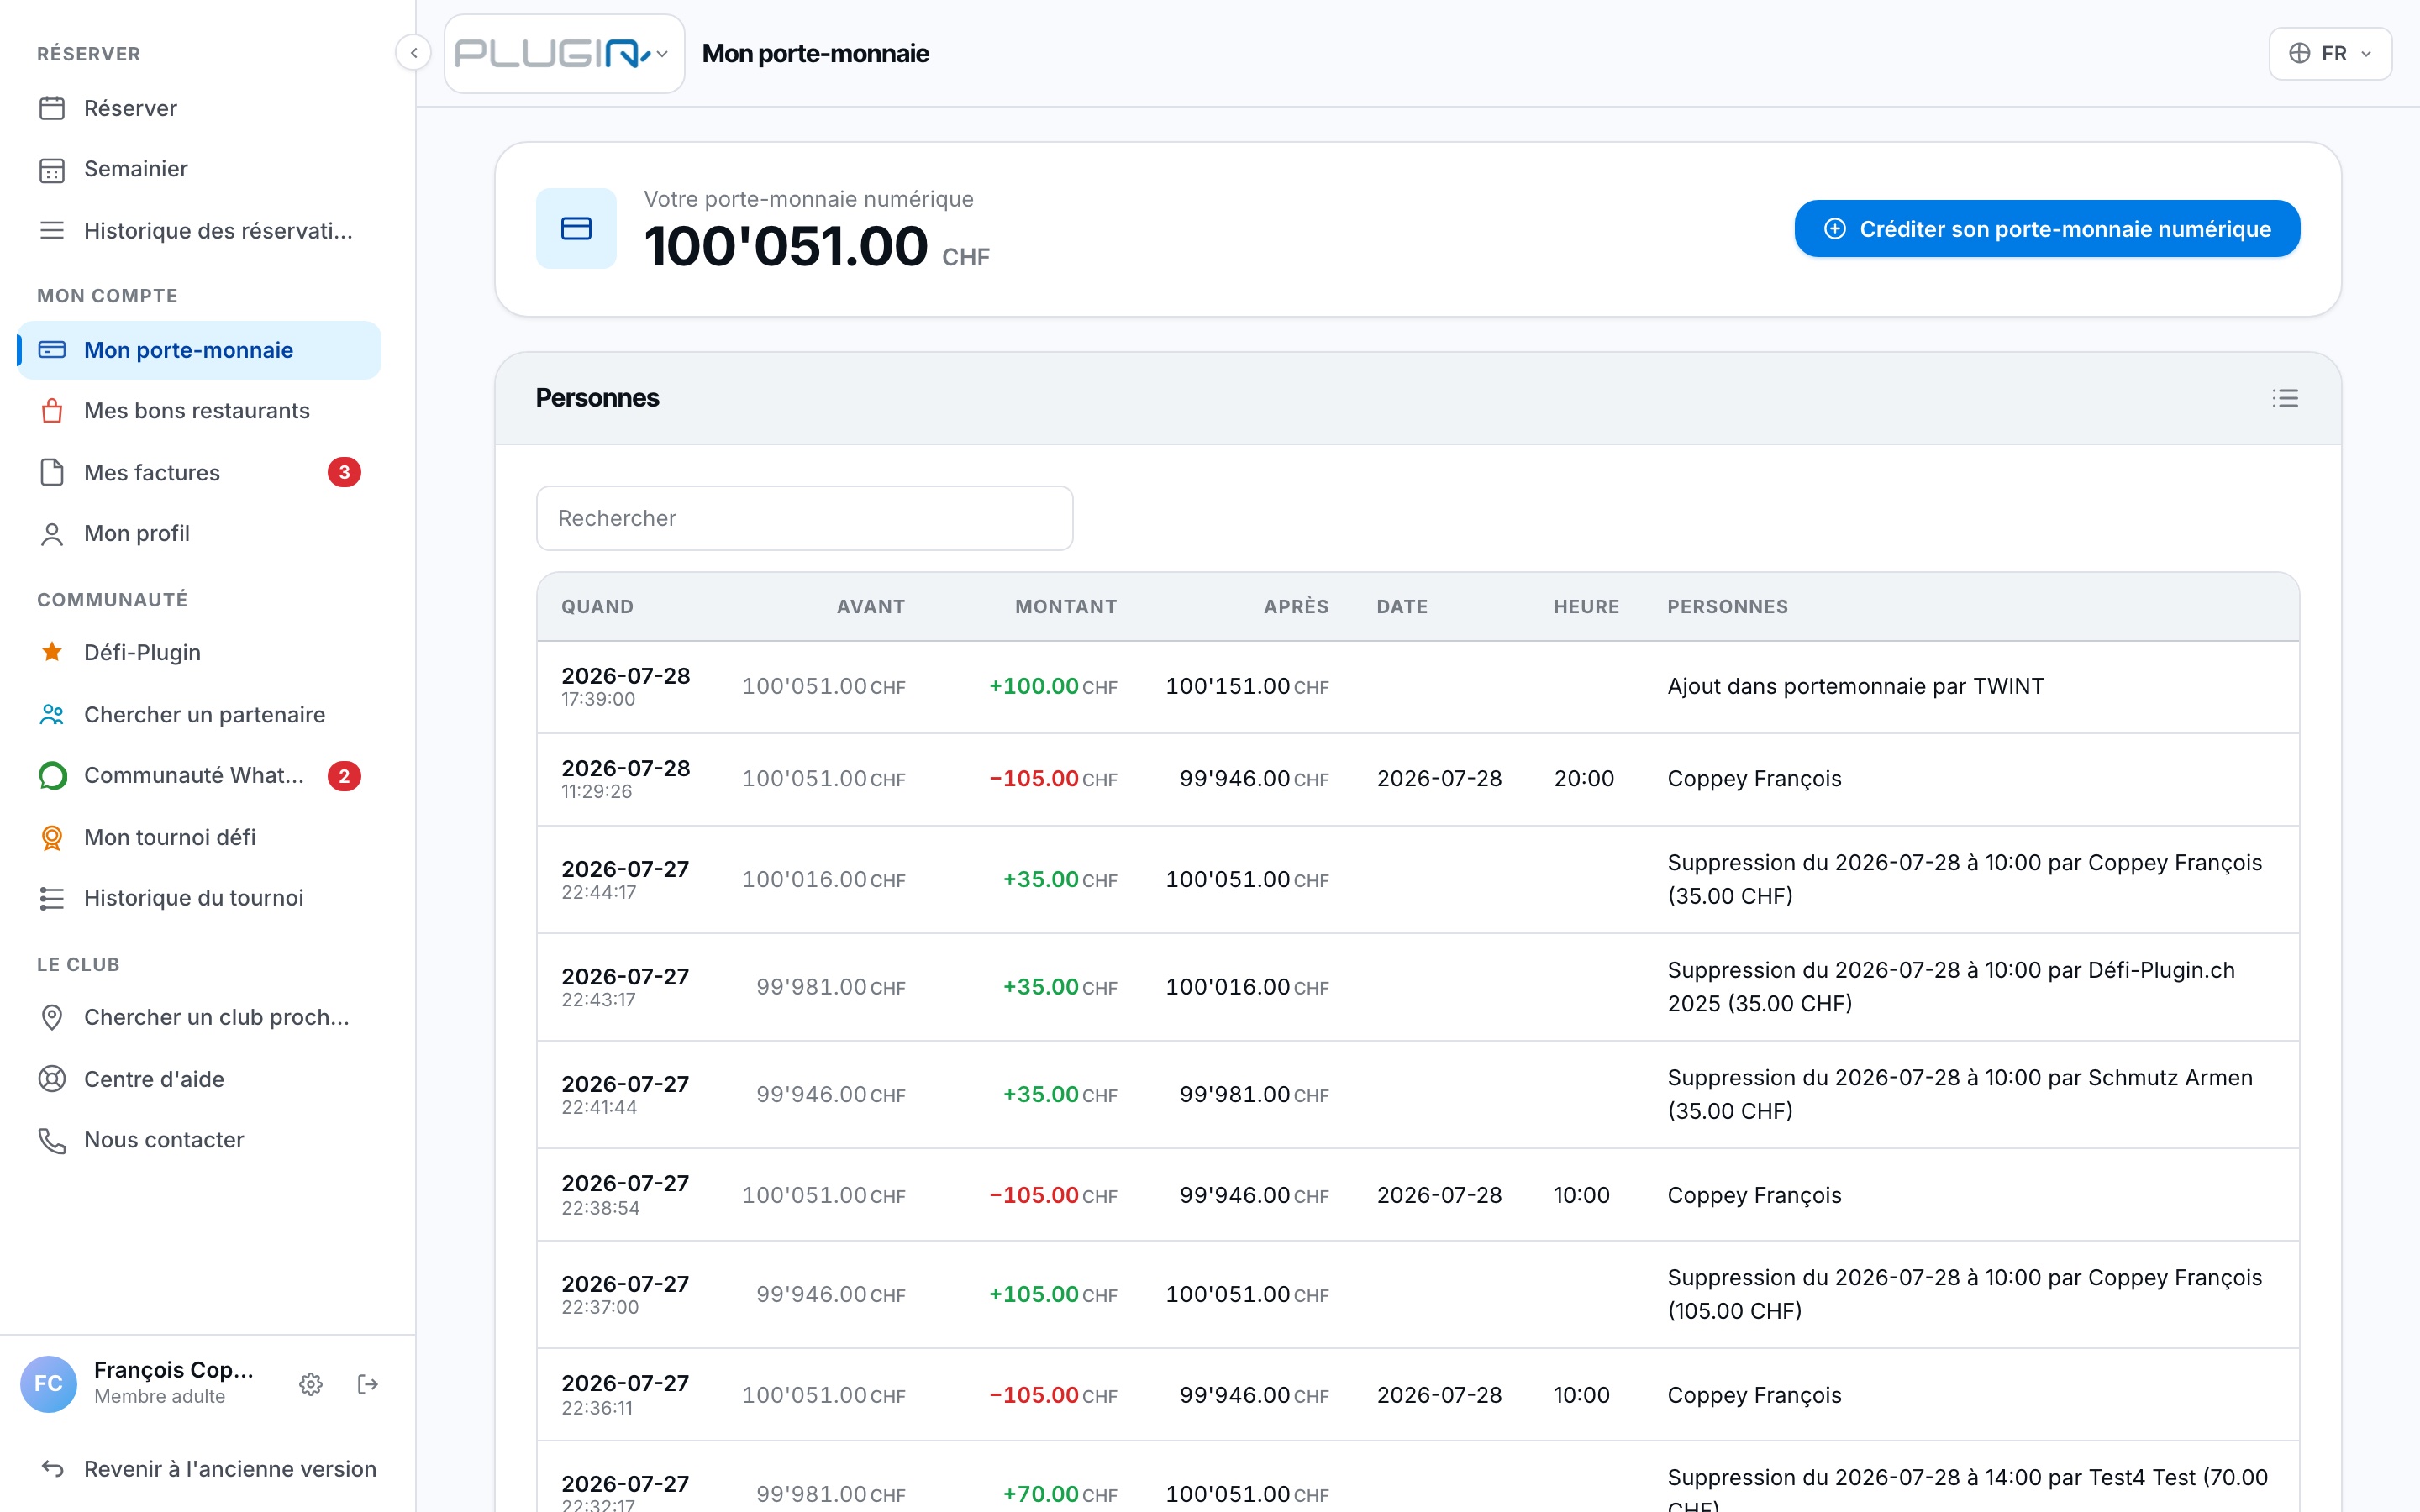Image resolution: width=2420 pixels, height=1512 pixels.
Task: Open the FR language dropdown
Action: pos(2330,53)
